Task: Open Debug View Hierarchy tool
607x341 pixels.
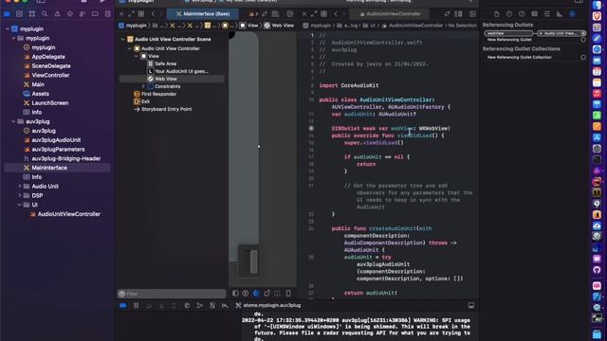Action: coord(187,305)
